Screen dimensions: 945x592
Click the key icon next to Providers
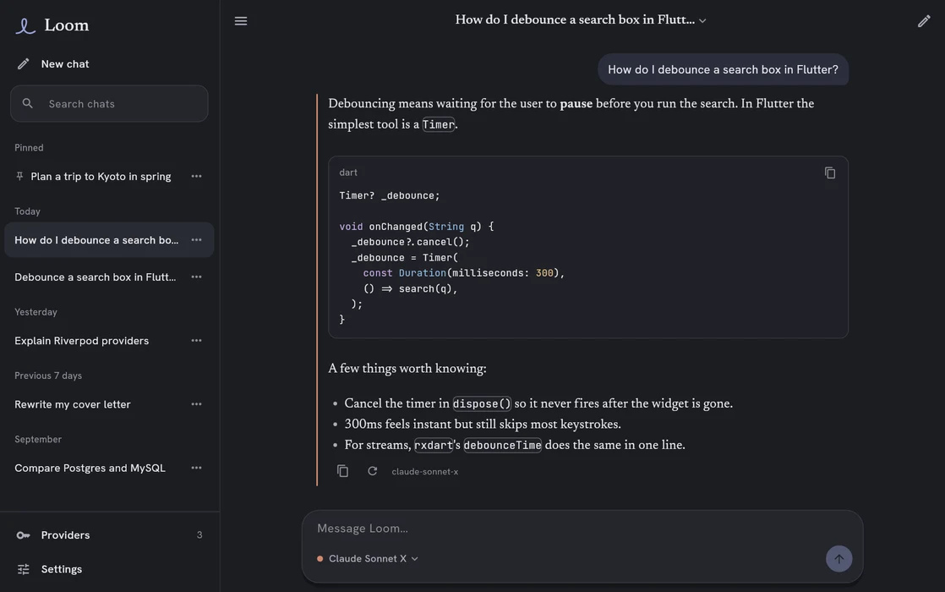point(23,535)
